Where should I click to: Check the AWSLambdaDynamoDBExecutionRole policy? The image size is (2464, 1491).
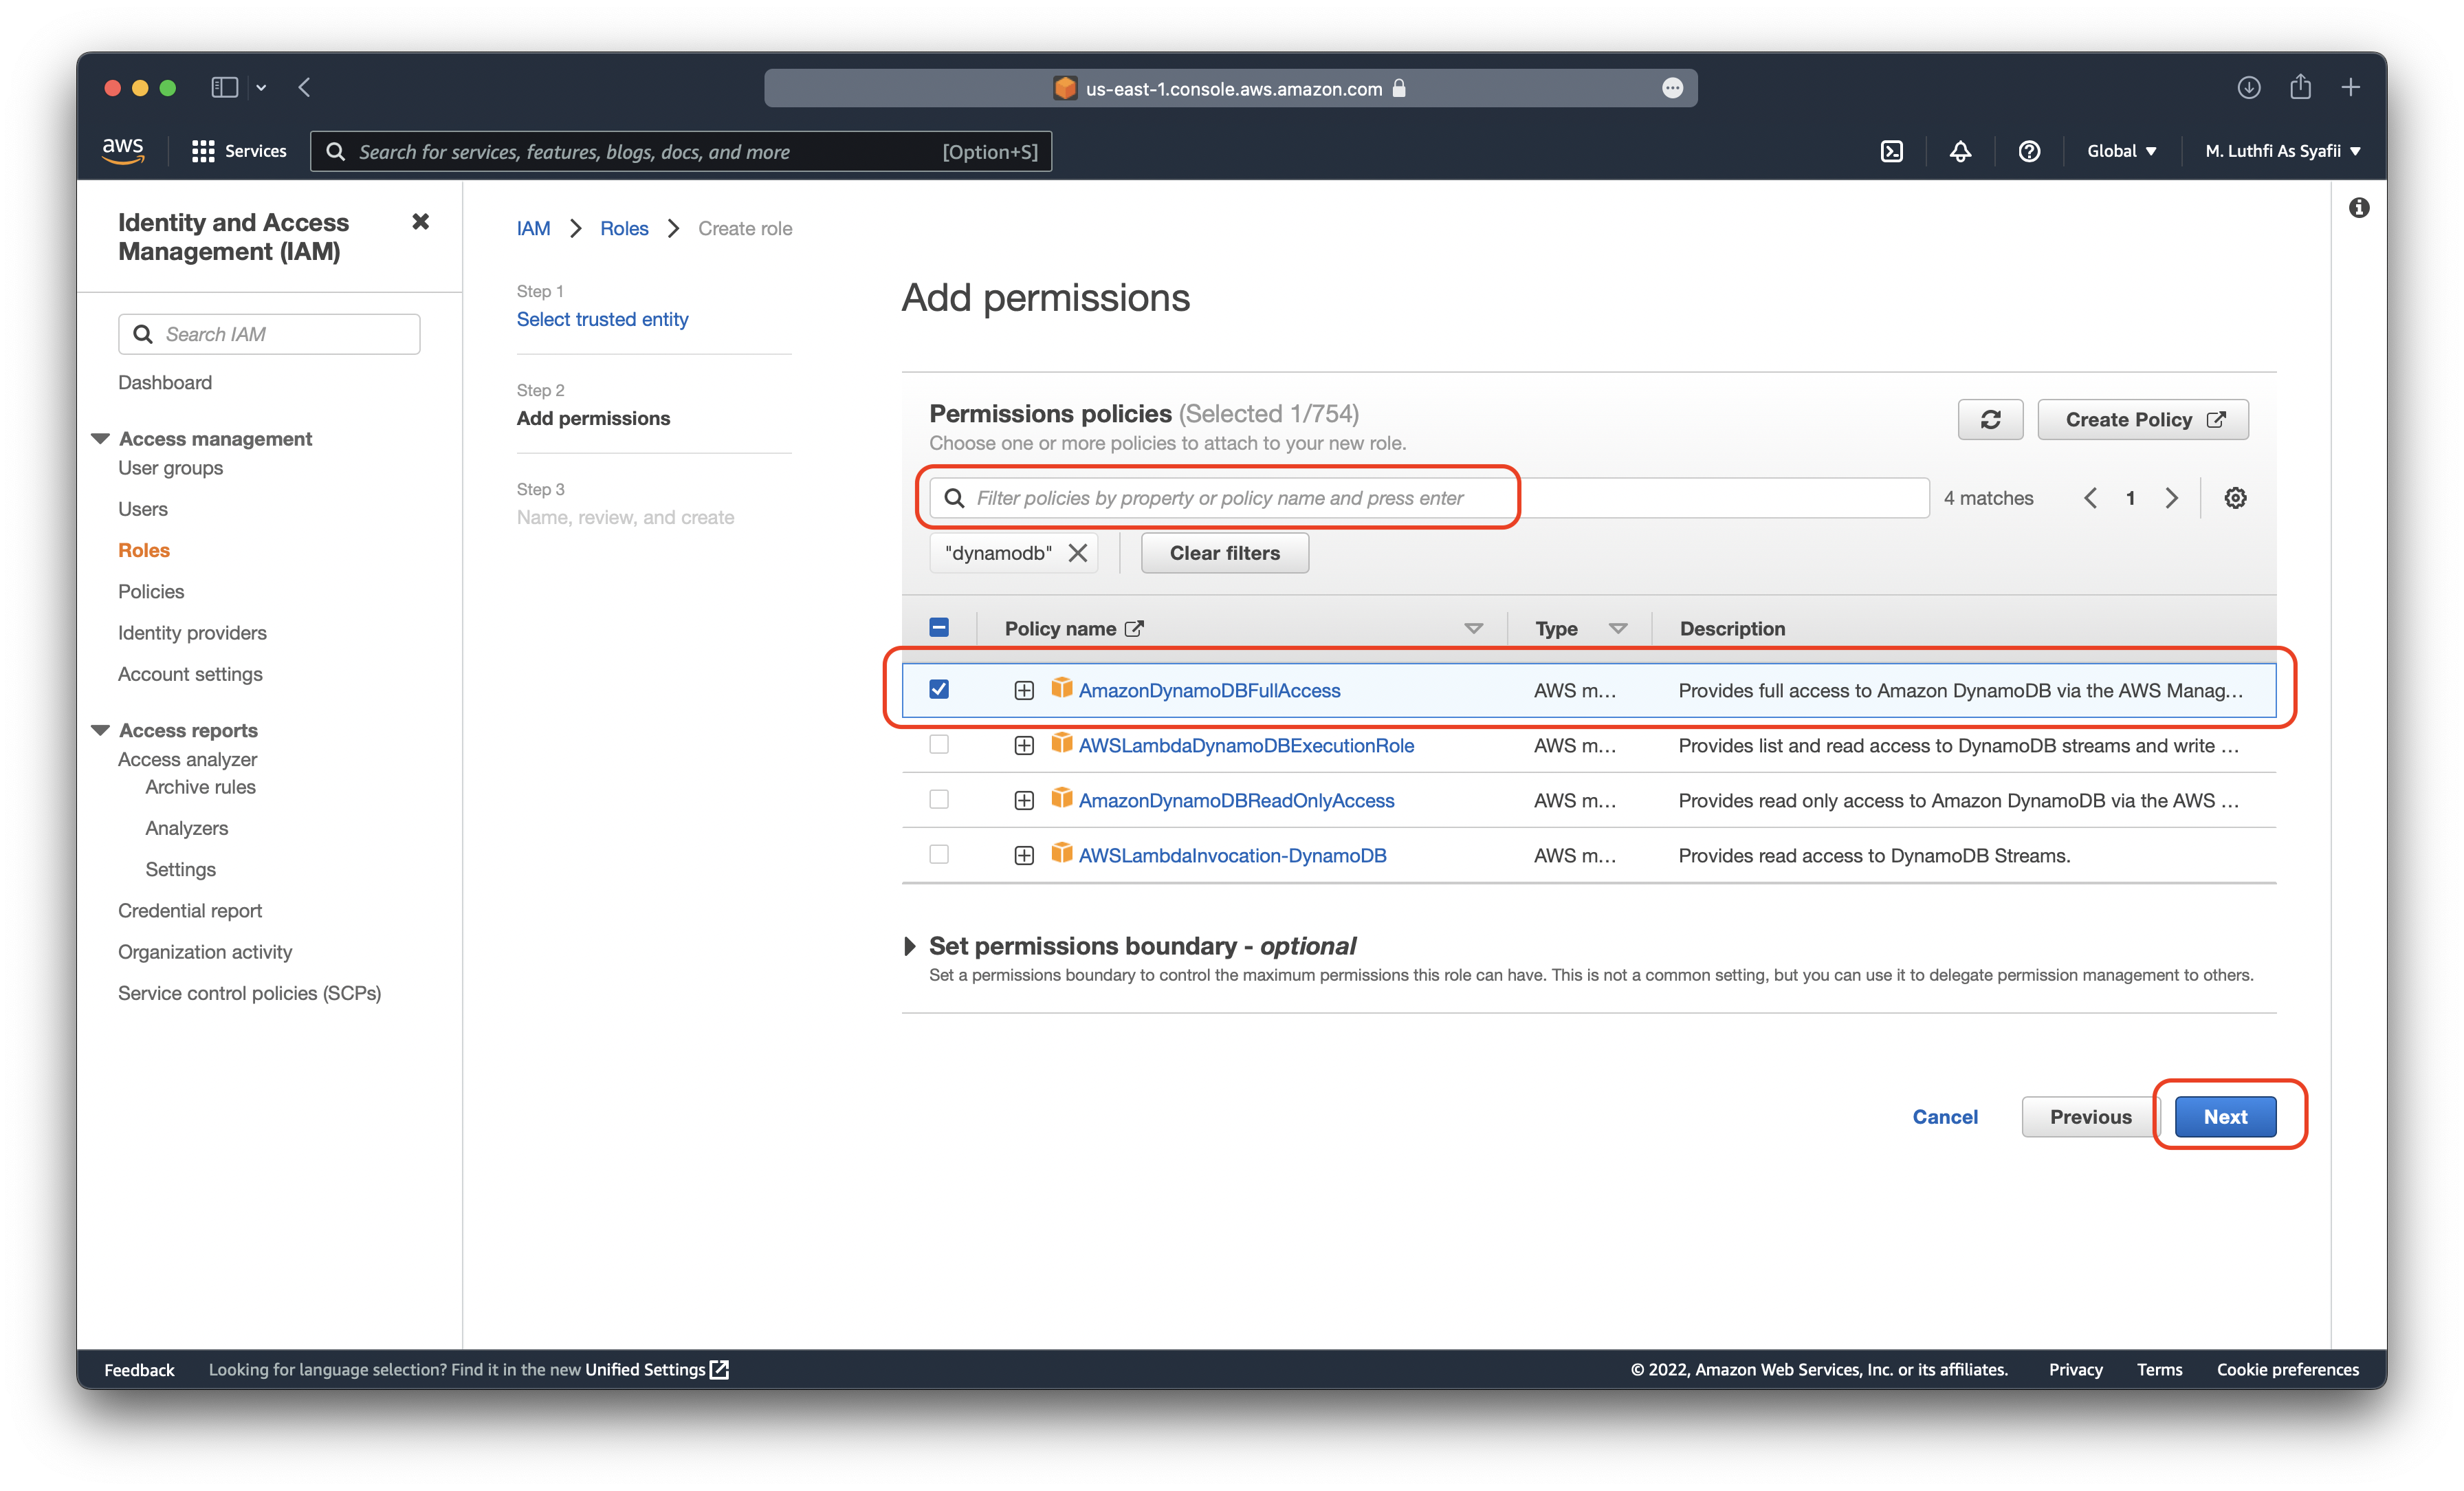tap(938, 745)
